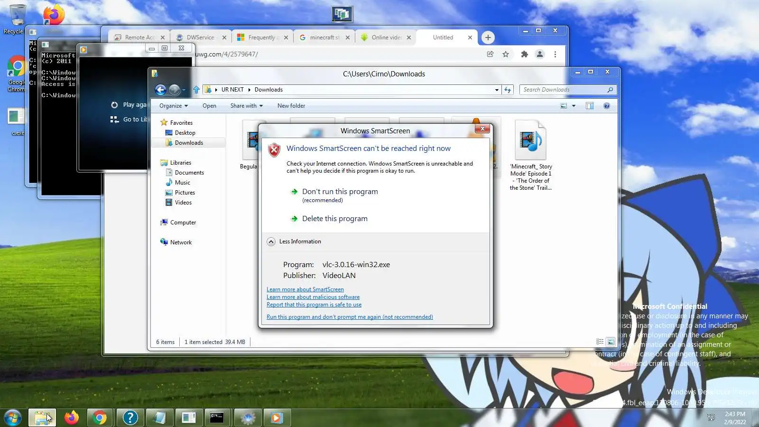The width and height of the screenshot is (759, 427).
Task: Go up one folder level in Explorer
Action: 196,90
